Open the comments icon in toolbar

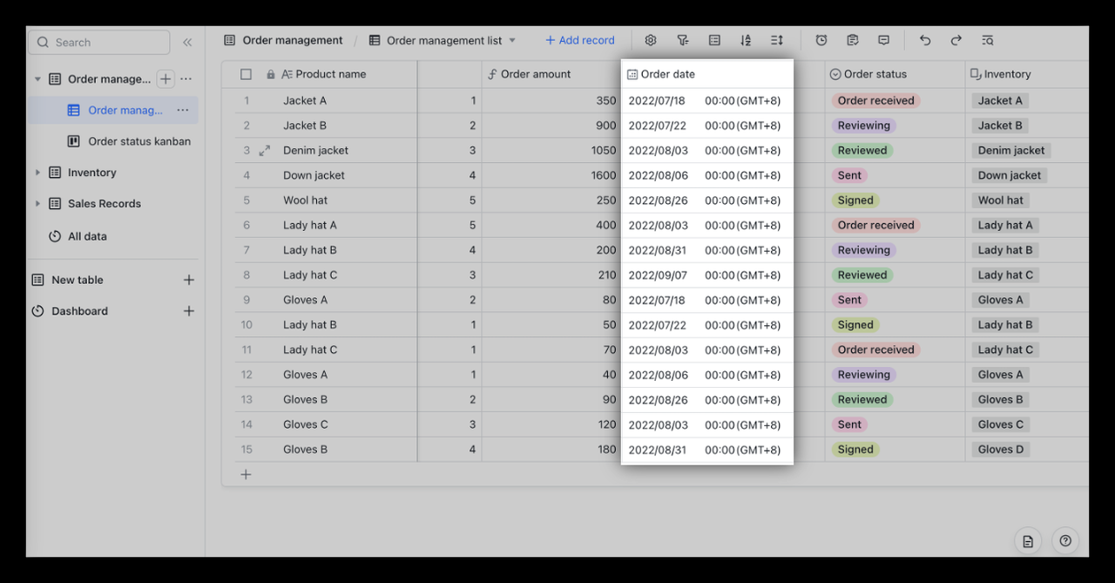[x=884, y=40]
